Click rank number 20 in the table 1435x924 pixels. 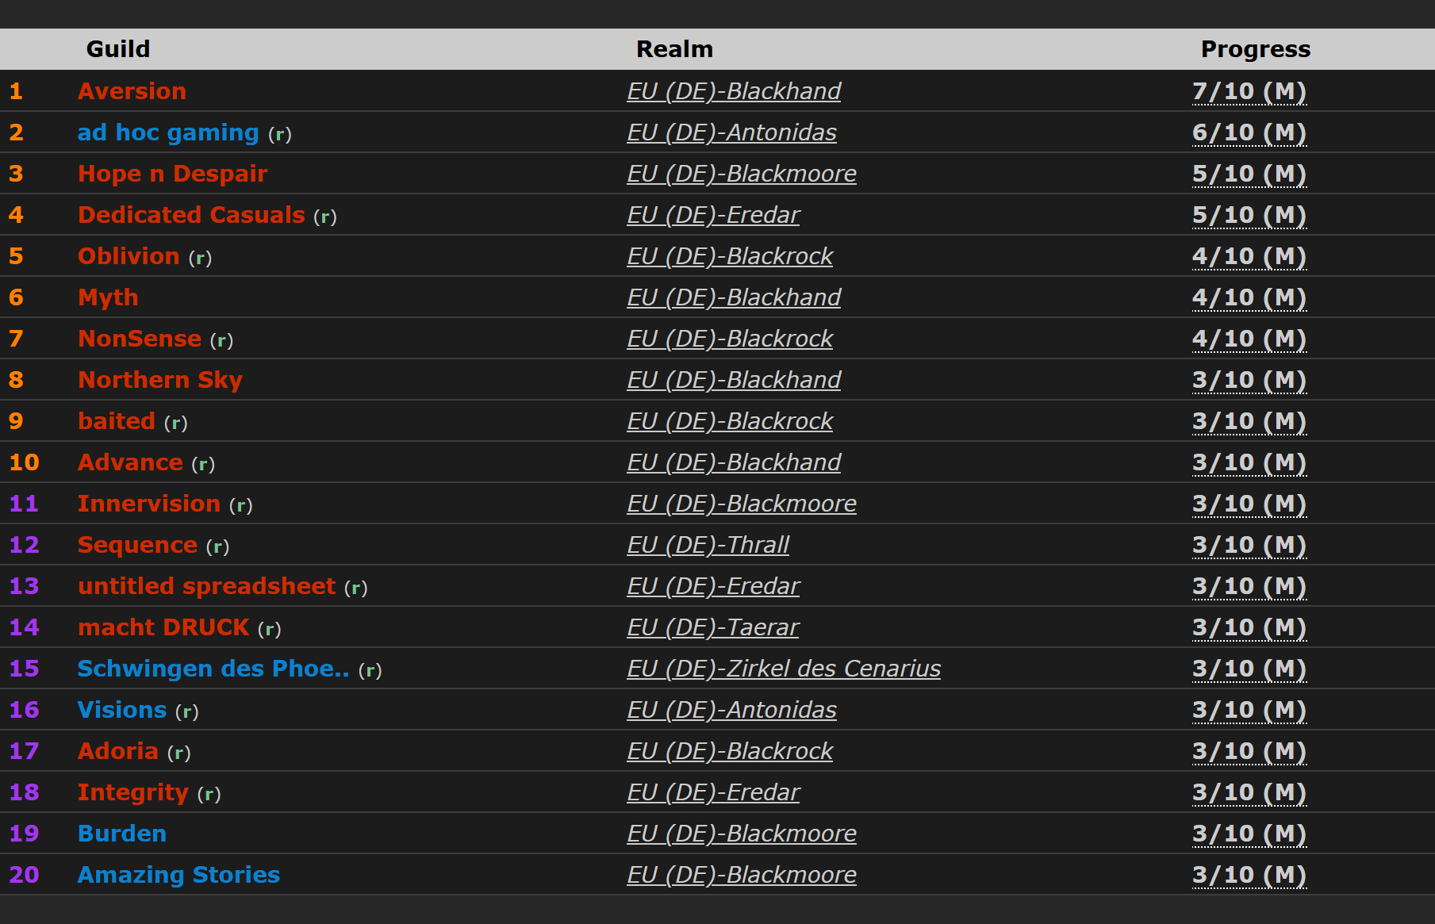pos(24,875)
